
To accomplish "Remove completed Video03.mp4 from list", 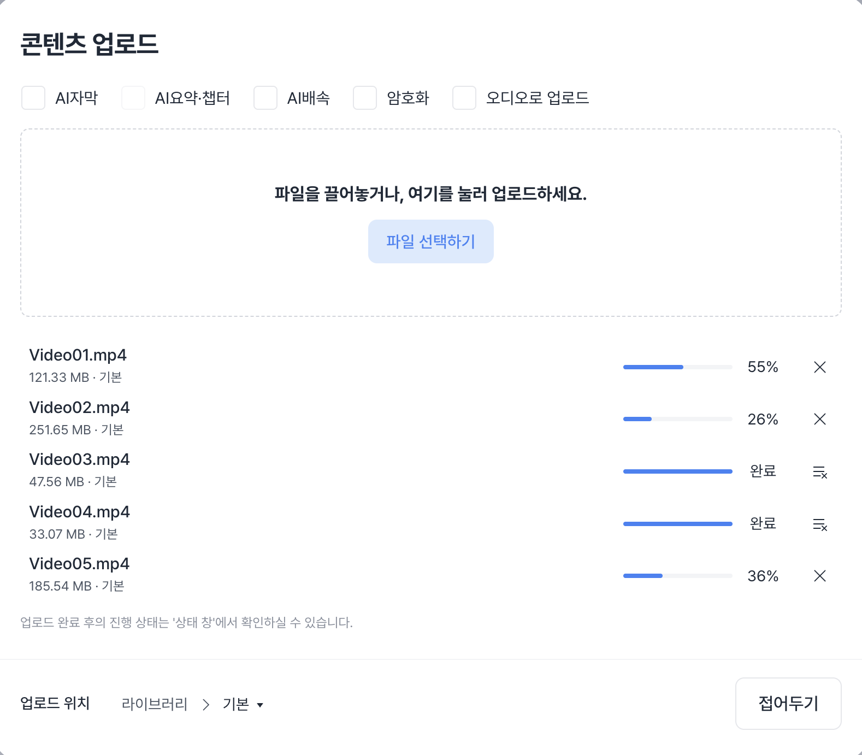I will 820,471.
